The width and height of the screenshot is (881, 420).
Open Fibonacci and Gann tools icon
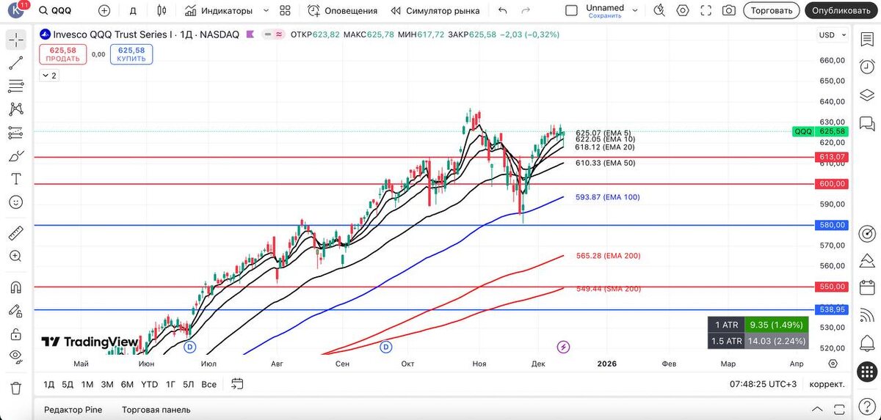(x=16, y=86)
